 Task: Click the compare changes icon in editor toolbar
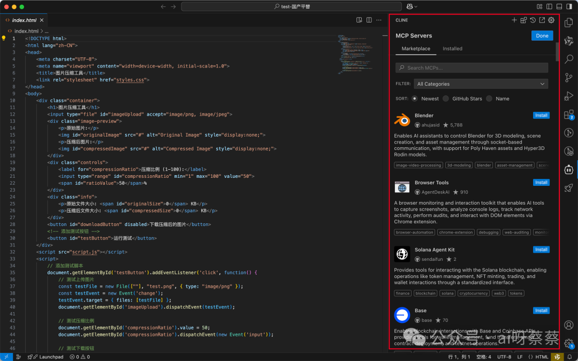click(359, 20)
